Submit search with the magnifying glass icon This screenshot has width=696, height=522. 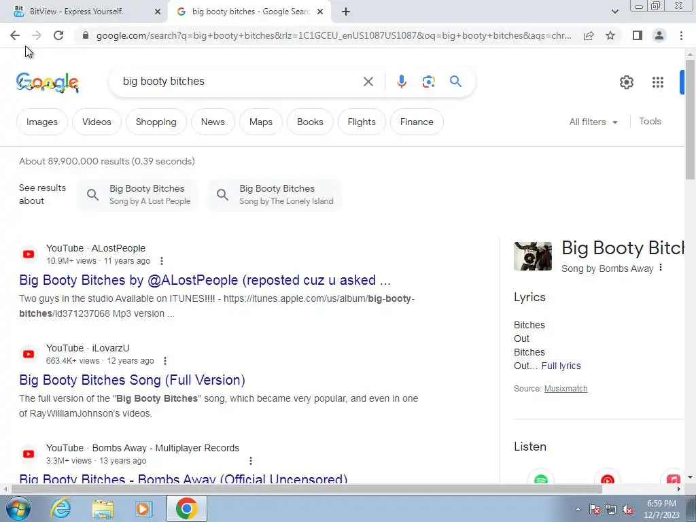tap(455, 82)
